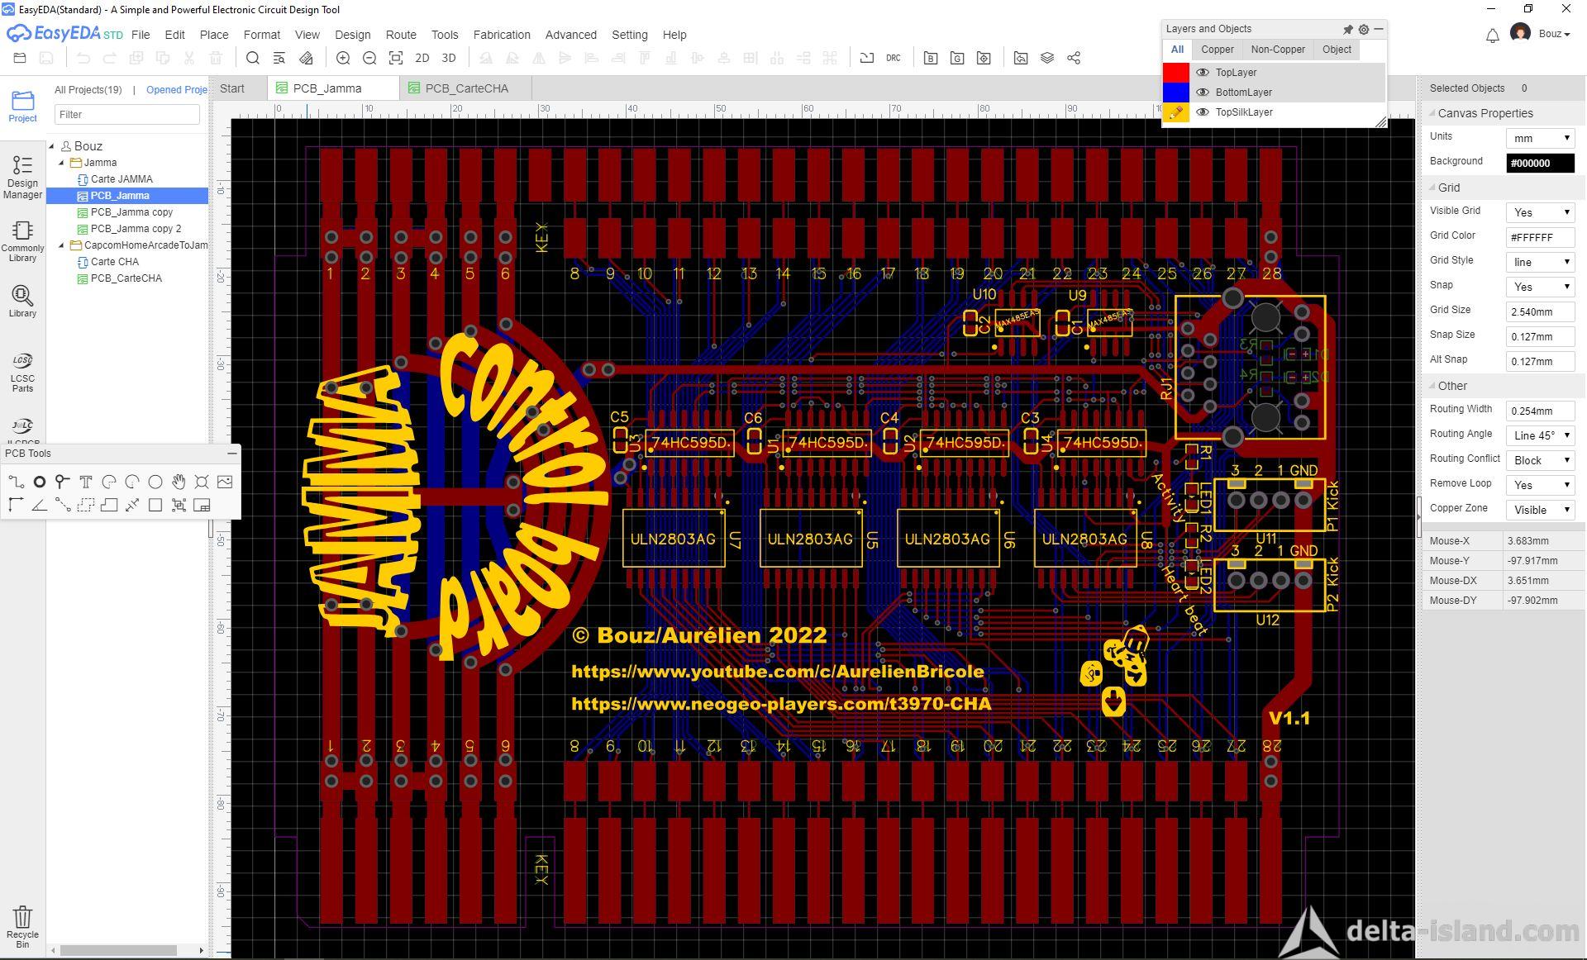The height and width of the screenshot is (960, 1587).
Task: Switch to 3D preview mode
Action: (449, 58)
